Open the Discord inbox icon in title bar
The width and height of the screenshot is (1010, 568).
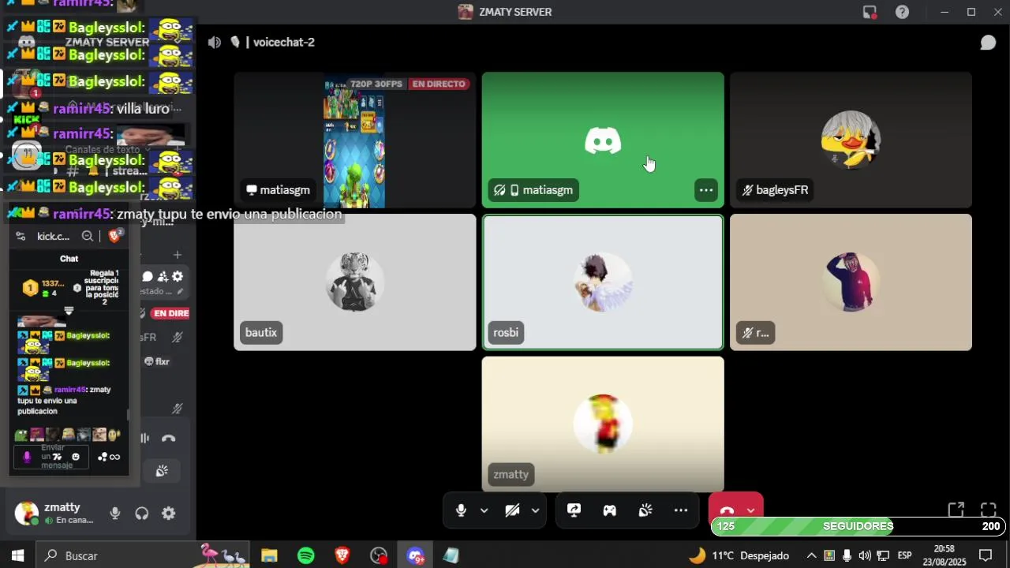click(x=870, y=12)
